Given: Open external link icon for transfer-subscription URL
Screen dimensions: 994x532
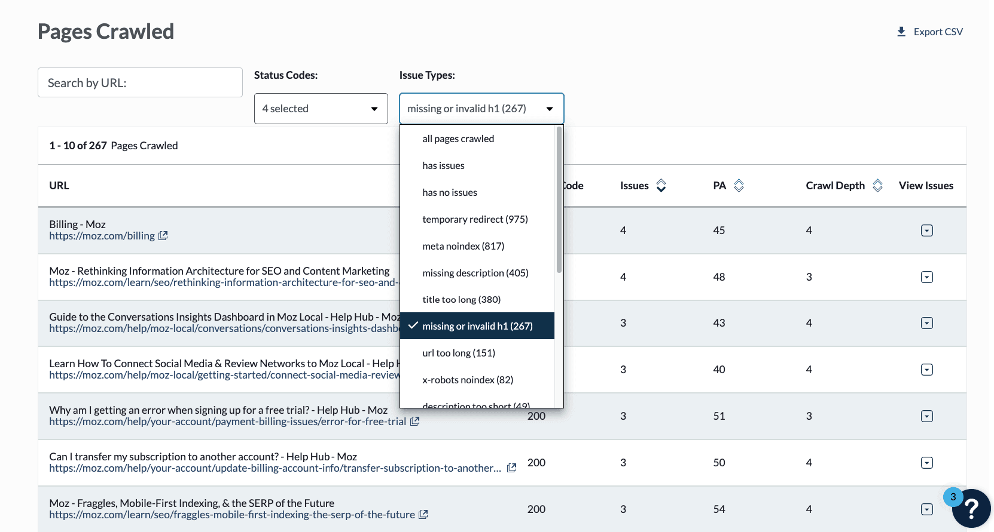Looking at the screenshot, I should click(511, 468).
